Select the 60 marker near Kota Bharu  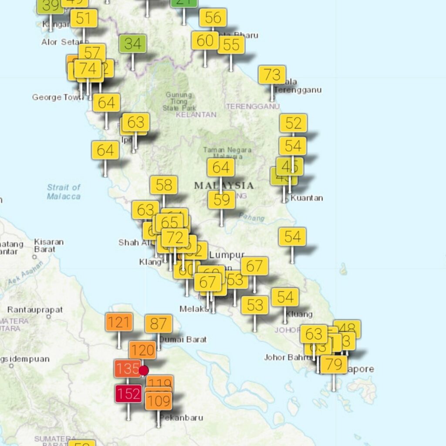point(205,41)
